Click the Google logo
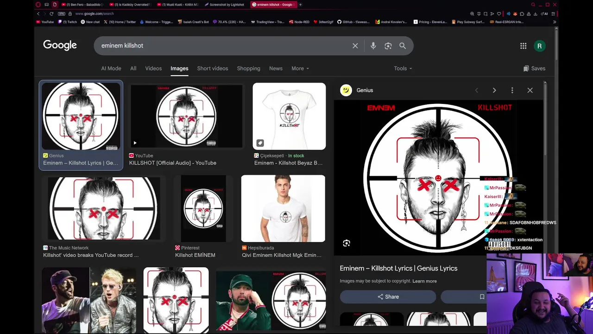The height and width of the screenshot is (334, 593). [60, 45]
